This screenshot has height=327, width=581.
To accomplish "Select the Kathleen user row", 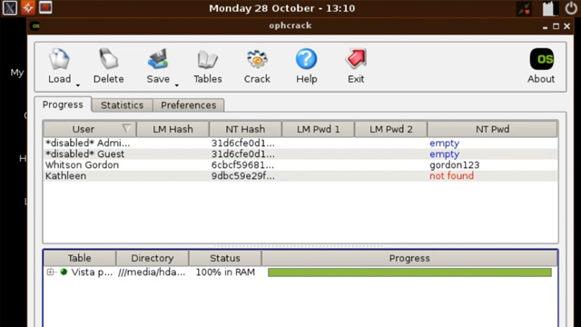I will point(300,176).
